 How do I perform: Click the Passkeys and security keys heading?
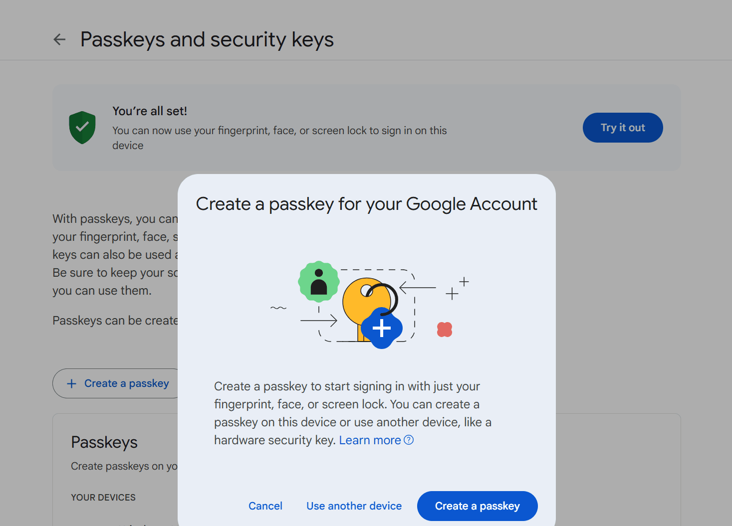tap(207, 39)
